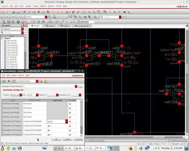Click the setup name icon beside annotationSetup field

pyautogui.click(x=14, y=81)
